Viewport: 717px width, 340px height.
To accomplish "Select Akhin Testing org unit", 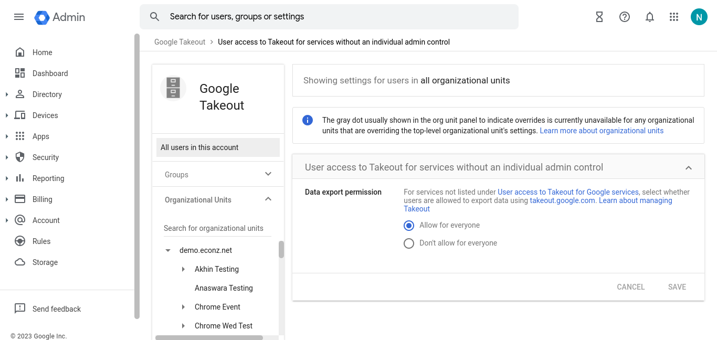I will [x=217, y=269].
